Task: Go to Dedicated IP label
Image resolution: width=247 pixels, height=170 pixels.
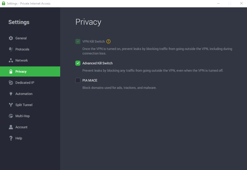Action: point(25,83)
